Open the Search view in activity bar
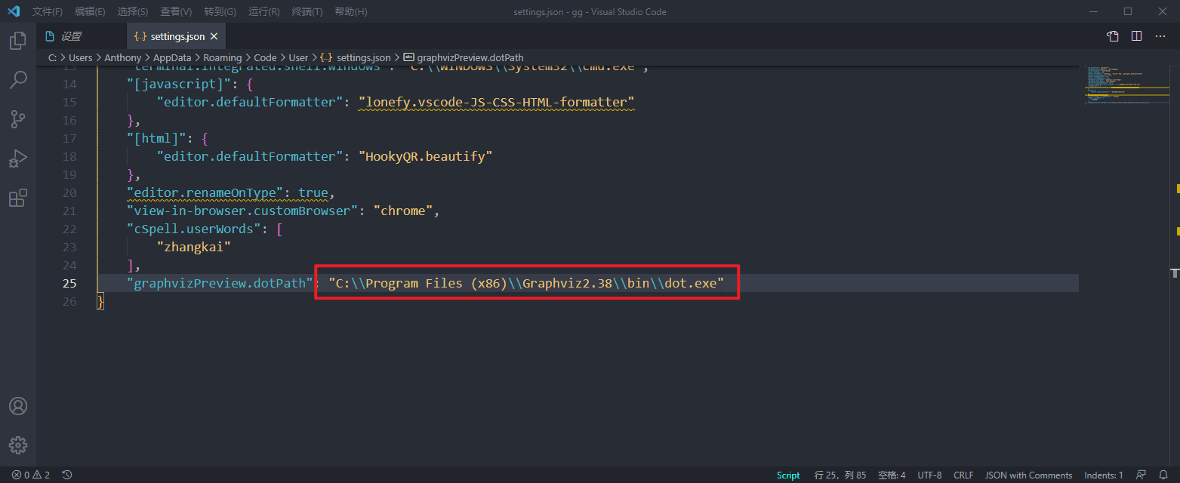Screen dimensions: 1180x483 (17, 79)
